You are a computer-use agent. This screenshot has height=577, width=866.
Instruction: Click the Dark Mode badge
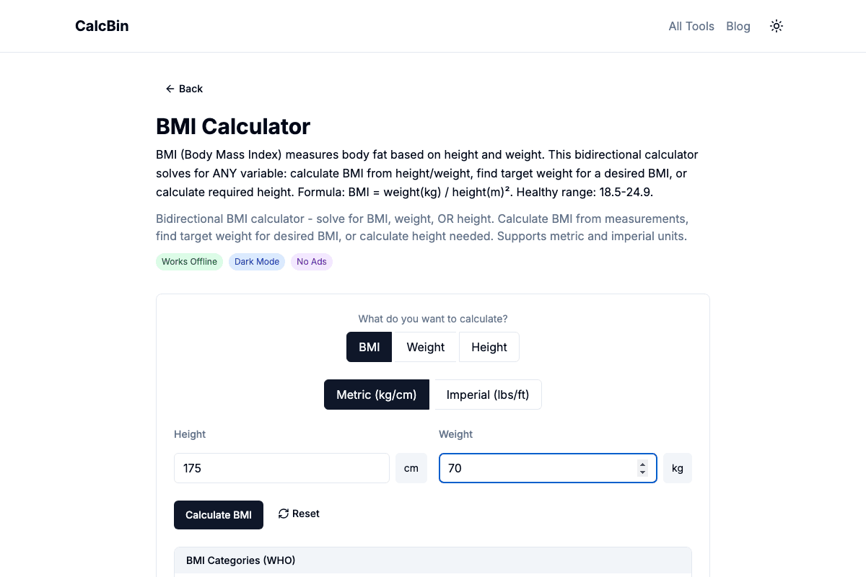point(257,261)
